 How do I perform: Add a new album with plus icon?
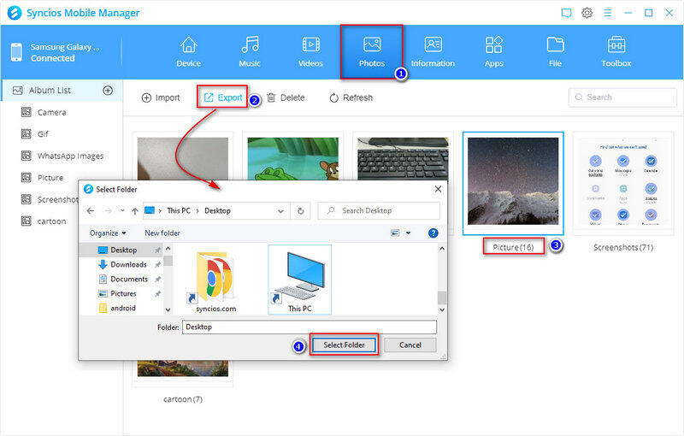pos(108,90)
